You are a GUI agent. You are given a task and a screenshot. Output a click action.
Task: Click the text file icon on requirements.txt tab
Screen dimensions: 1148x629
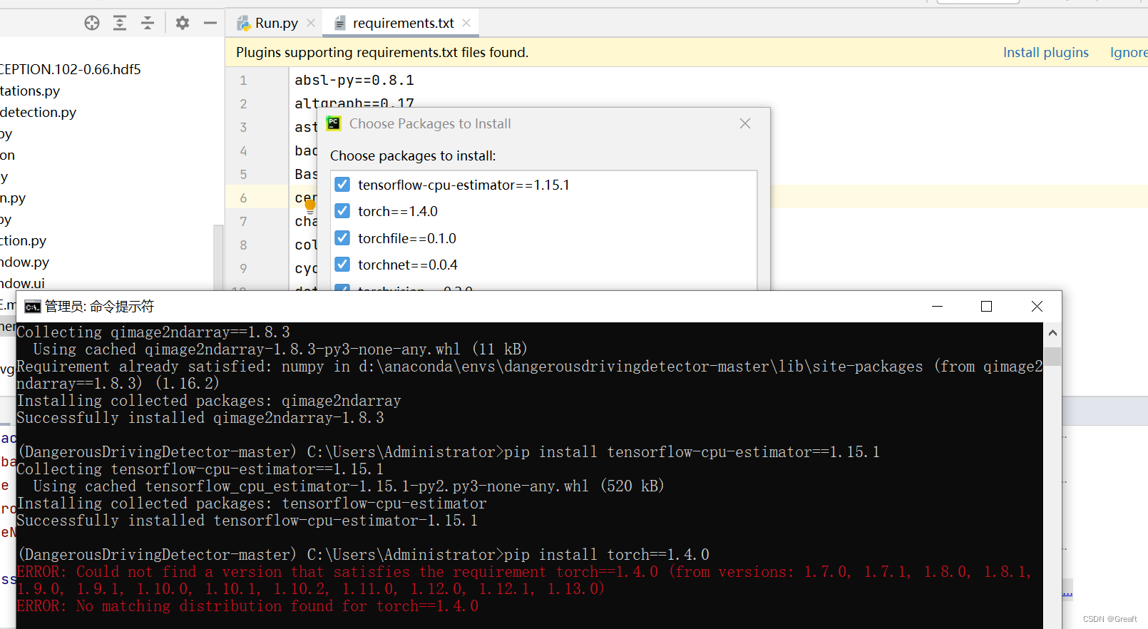pos(340,24)
